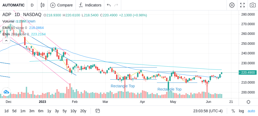
Task: Redo the chart action
Action: pyautogui.click(x=116, y=5)
